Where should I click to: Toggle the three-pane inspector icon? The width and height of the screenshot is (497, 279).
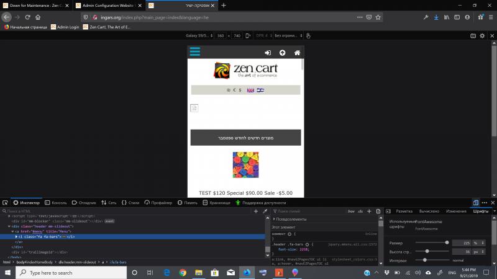tap(388, 211)
